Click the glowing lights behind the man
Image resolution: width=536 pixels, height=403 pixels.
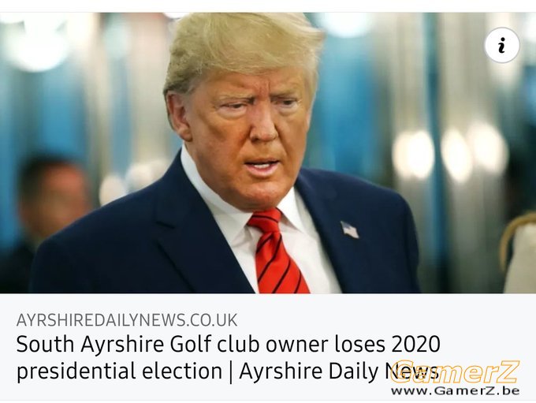coord(448,154)
